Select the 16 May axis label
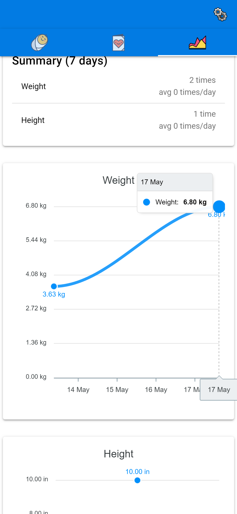Viewport: 237px width, 514px height. 156,390
